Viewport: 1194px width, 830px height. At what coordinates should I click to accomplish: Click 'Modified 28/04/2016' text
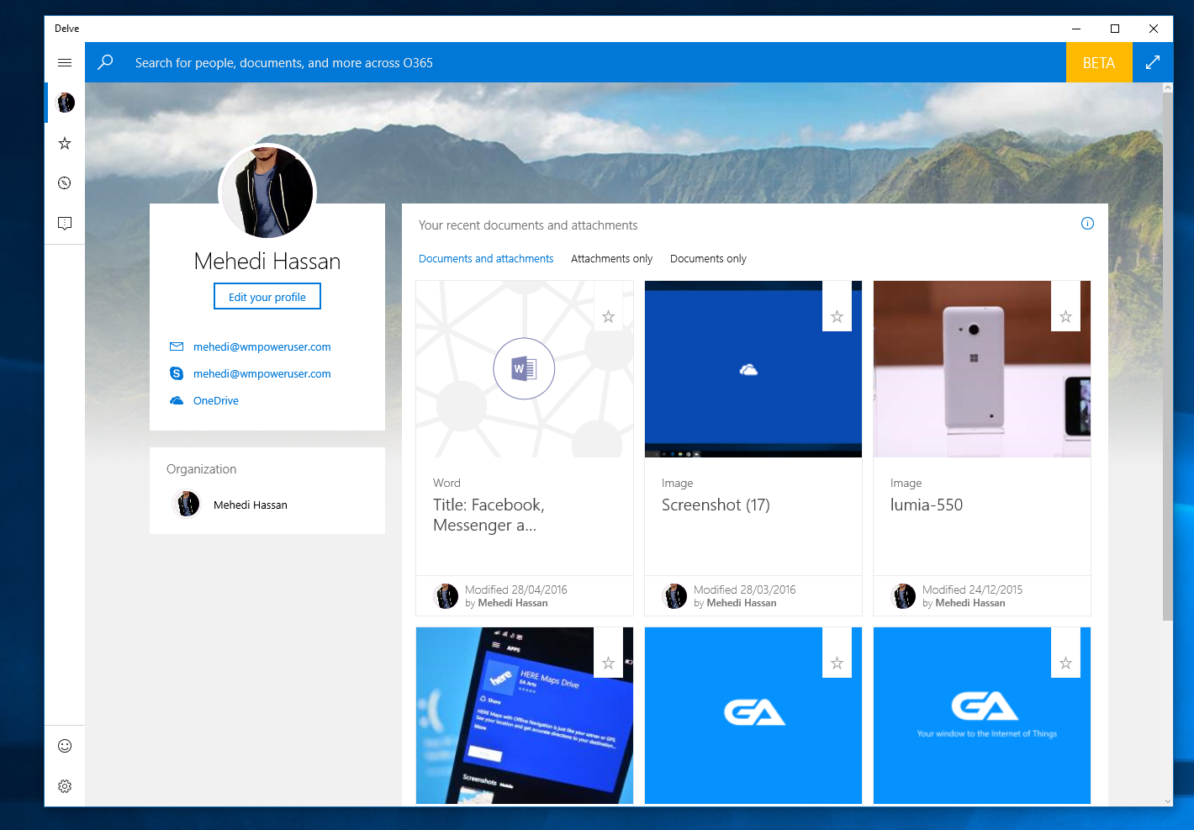(x=516, y=589)
